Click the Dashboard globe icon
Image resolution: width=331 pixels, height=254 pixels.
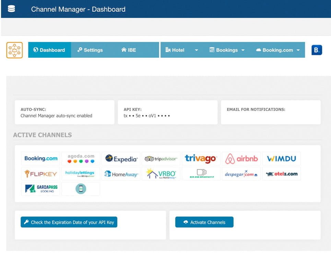pos(36,50)
